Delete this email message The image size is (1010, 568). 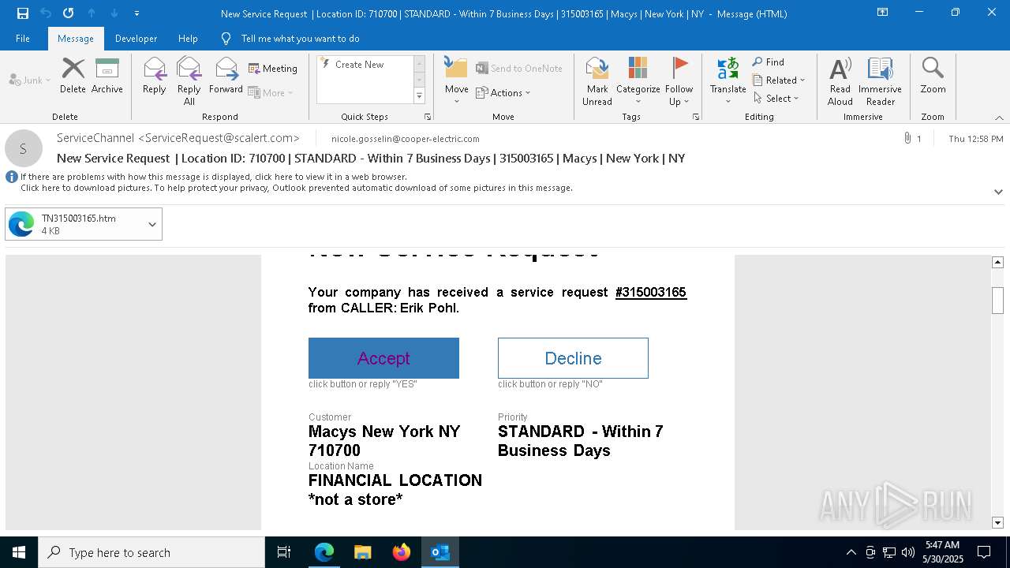click(x=73, y=76)
